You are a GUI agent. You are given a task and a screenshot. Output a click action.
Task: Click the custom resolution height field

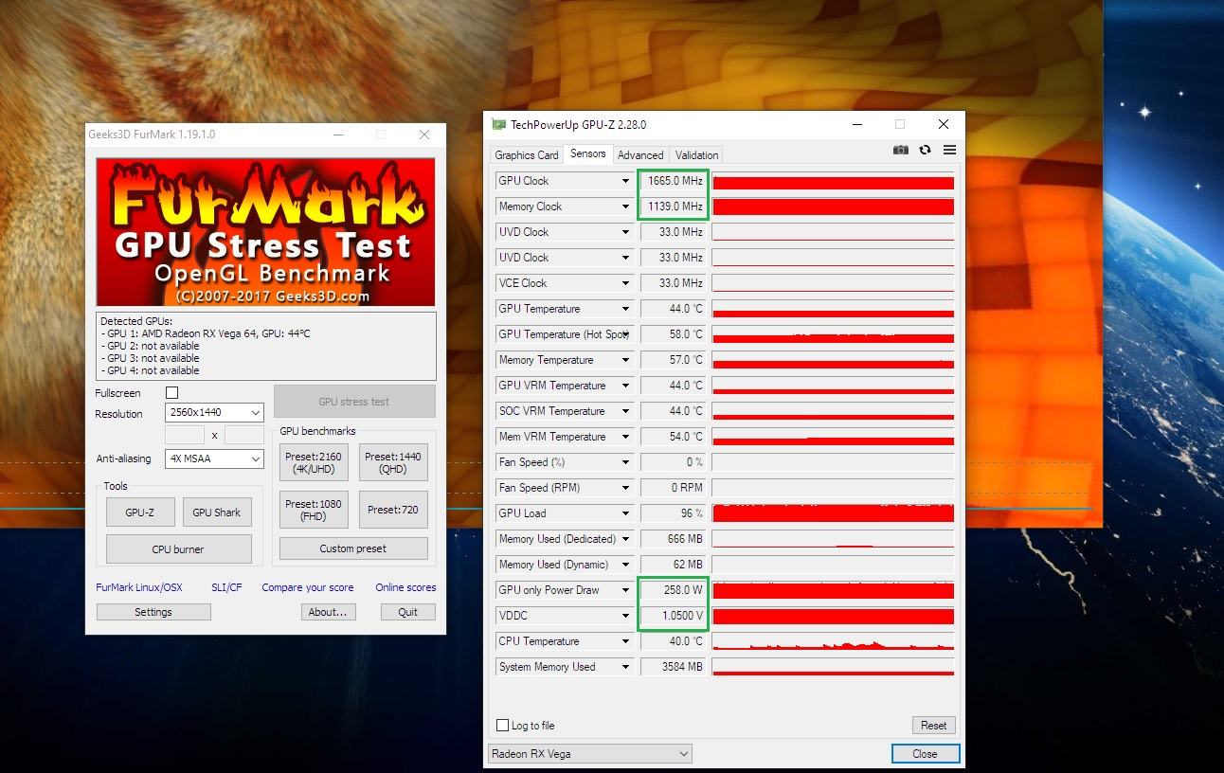click(244, 435)
